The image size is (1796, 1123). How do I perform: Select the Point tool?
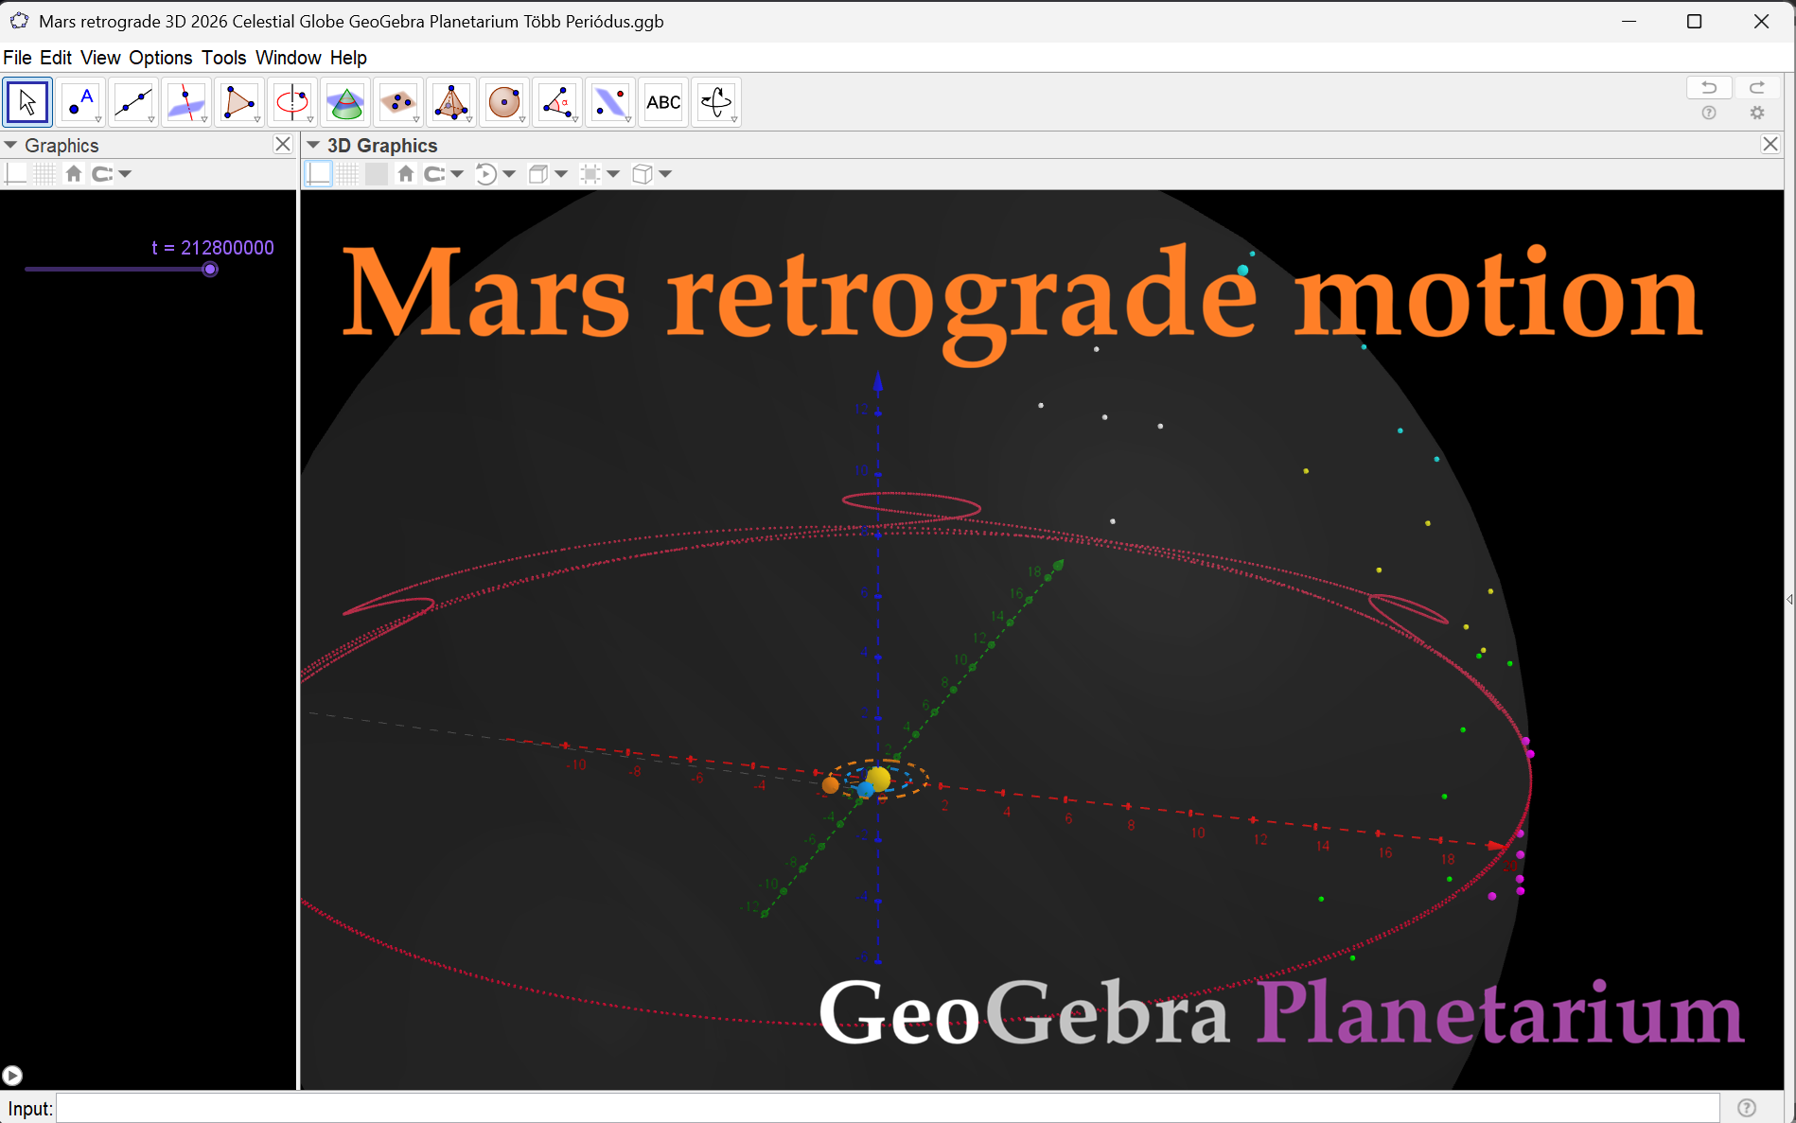pos(80,102)
